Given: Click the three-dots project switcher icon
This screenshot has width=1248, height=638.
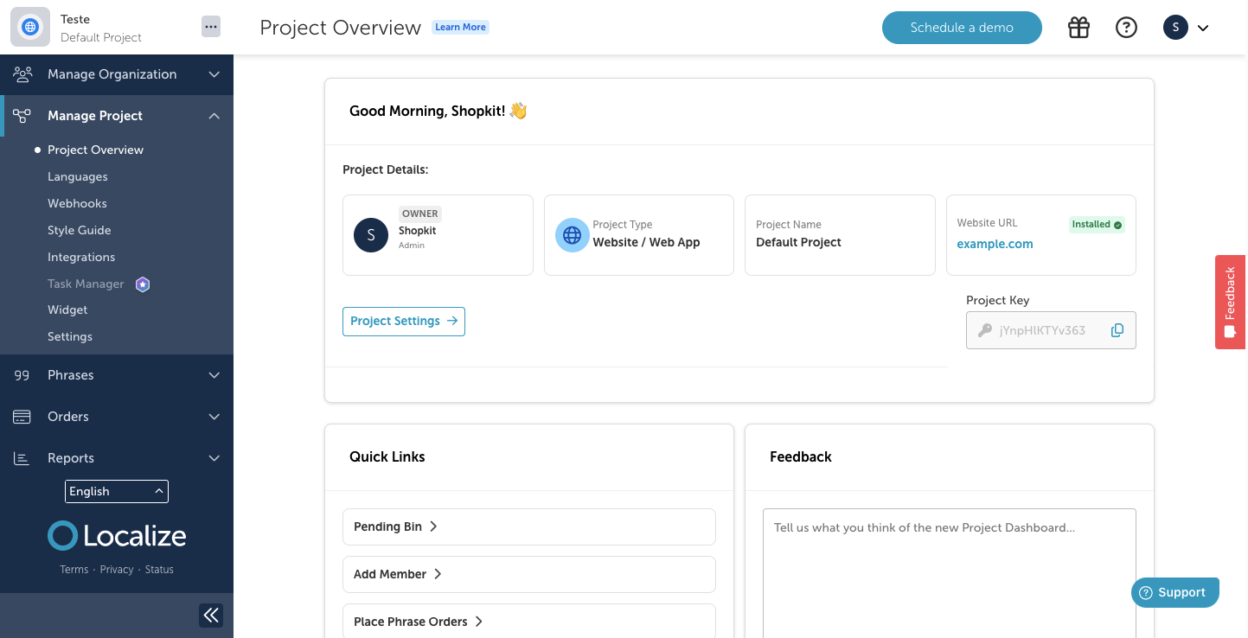Looking at the screenshot, I should tap(211, 27).
